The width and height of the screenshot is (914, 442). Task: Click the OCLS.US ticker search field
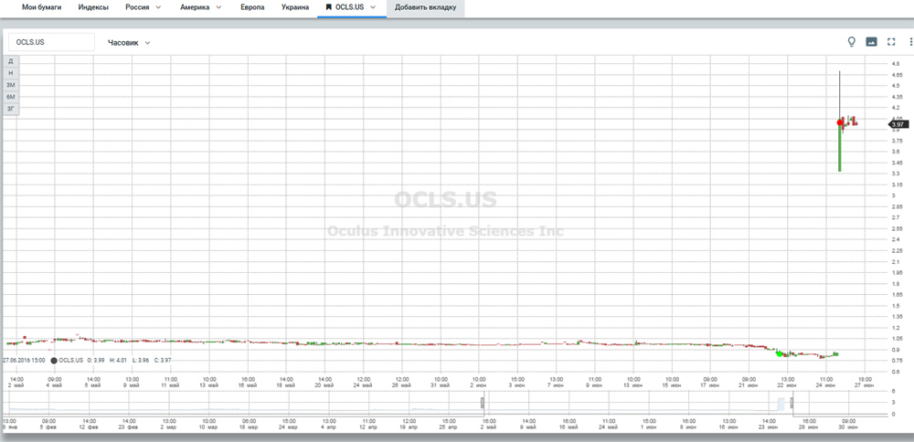pos(51,42)
